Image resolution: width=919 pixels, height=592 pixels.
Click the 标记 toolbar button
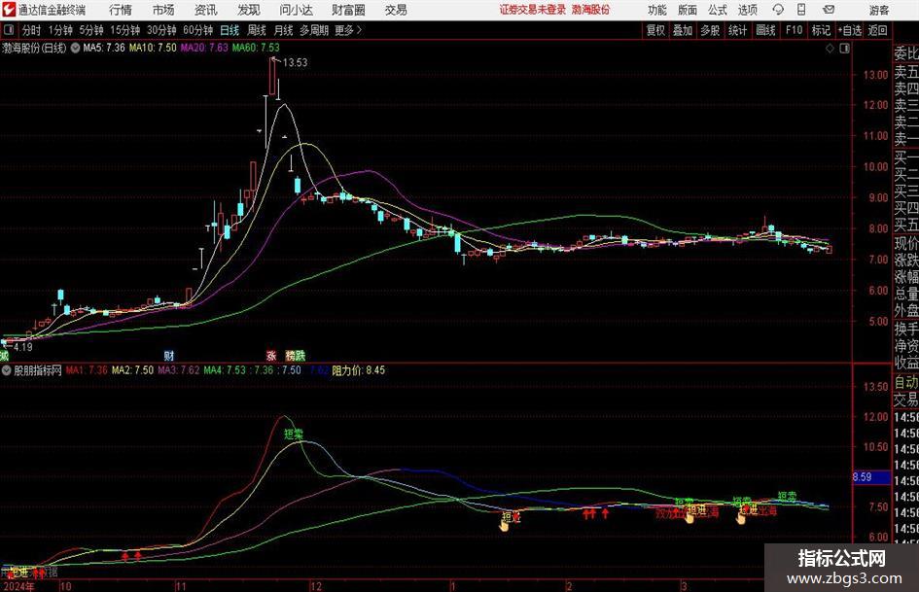[821, 30]
